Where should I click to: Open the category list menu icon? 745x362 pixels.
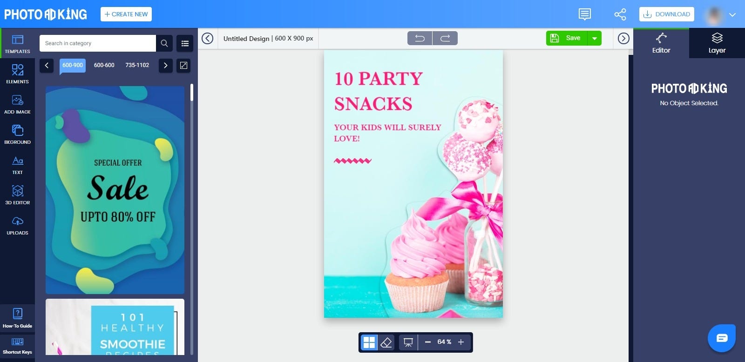coord(185,43)
